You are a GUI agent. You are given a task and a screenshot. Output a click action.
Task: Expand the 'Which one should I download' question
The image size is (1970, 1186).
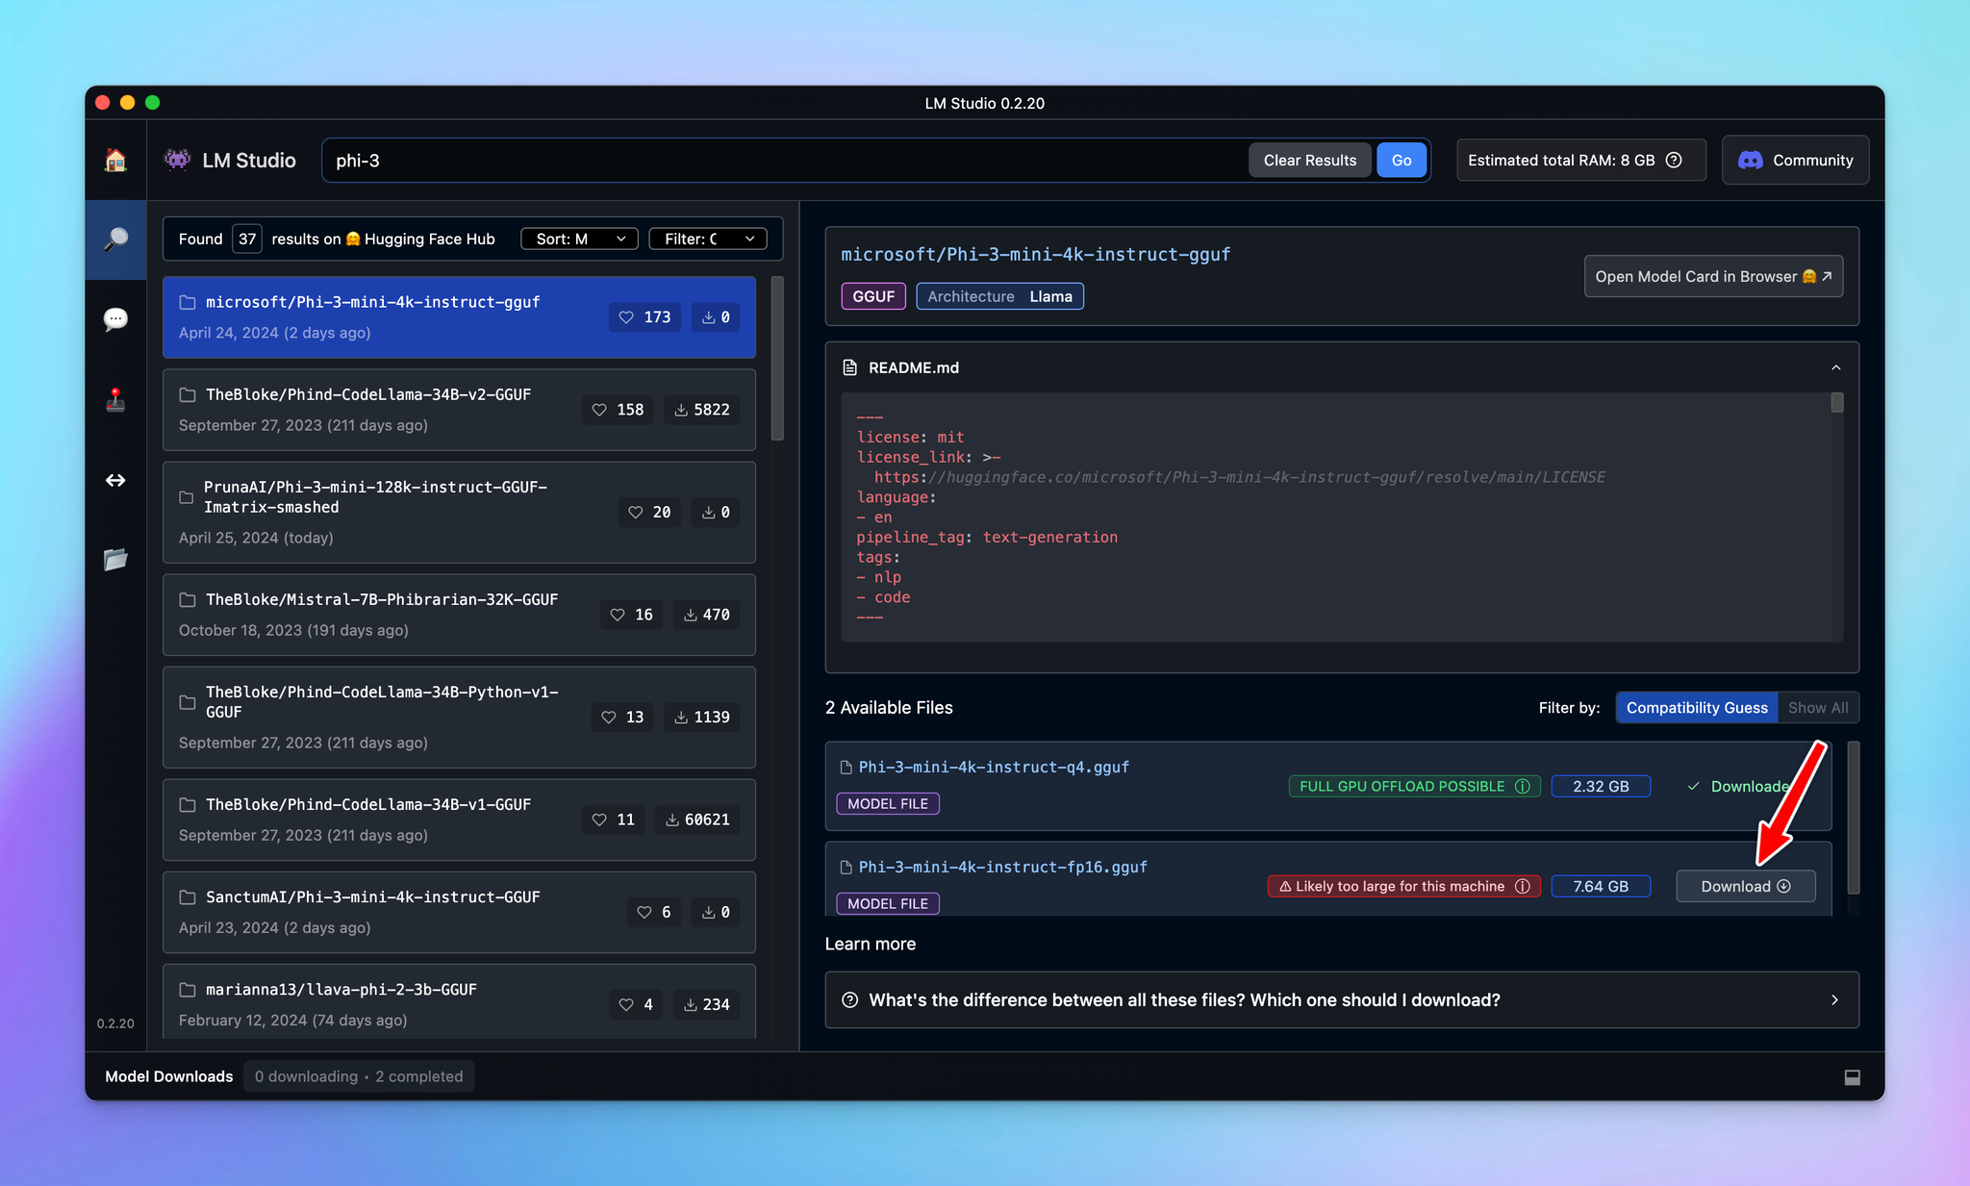[x=1342, y=1000]
